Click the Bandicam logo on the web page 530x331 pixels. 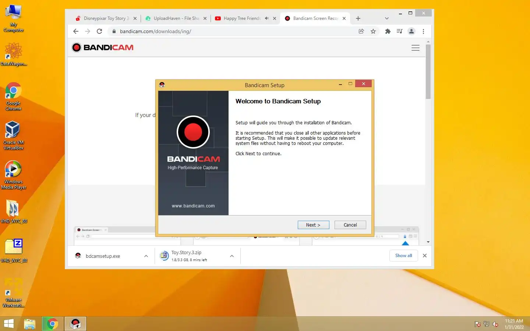[x=103, y=47]
